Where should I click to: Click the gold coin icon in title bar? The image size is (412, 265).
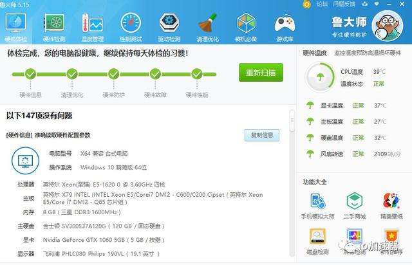tap(306, 5)
